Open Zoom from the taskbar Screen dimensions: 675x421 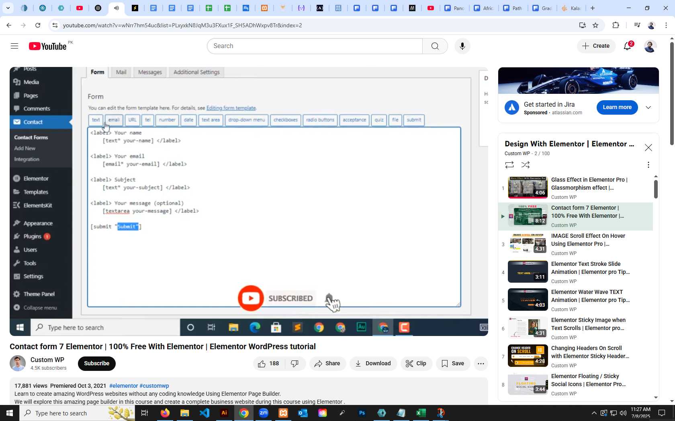point(264,413)
